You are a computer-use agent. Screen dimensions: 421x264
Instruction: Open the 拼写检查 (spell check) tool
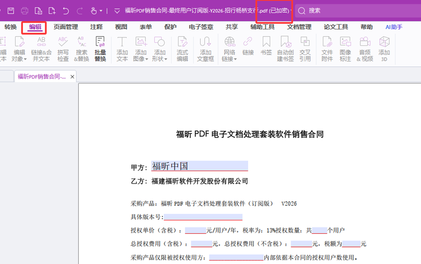point(63,49)
